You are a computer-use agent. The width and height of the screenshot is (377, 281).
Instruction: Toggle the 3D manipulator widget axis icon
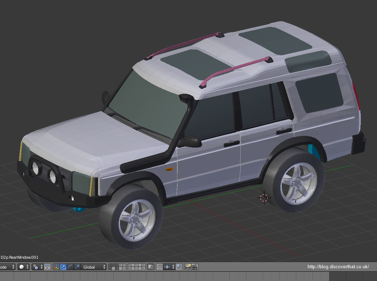coord(56,267)
